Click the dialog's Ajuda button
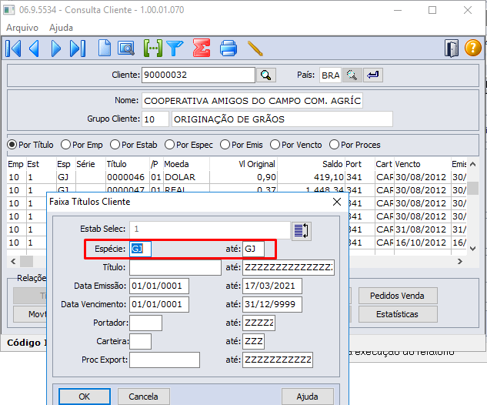Image resolution: width=487 pixels, height=405 pixels. tap(307, 397)
